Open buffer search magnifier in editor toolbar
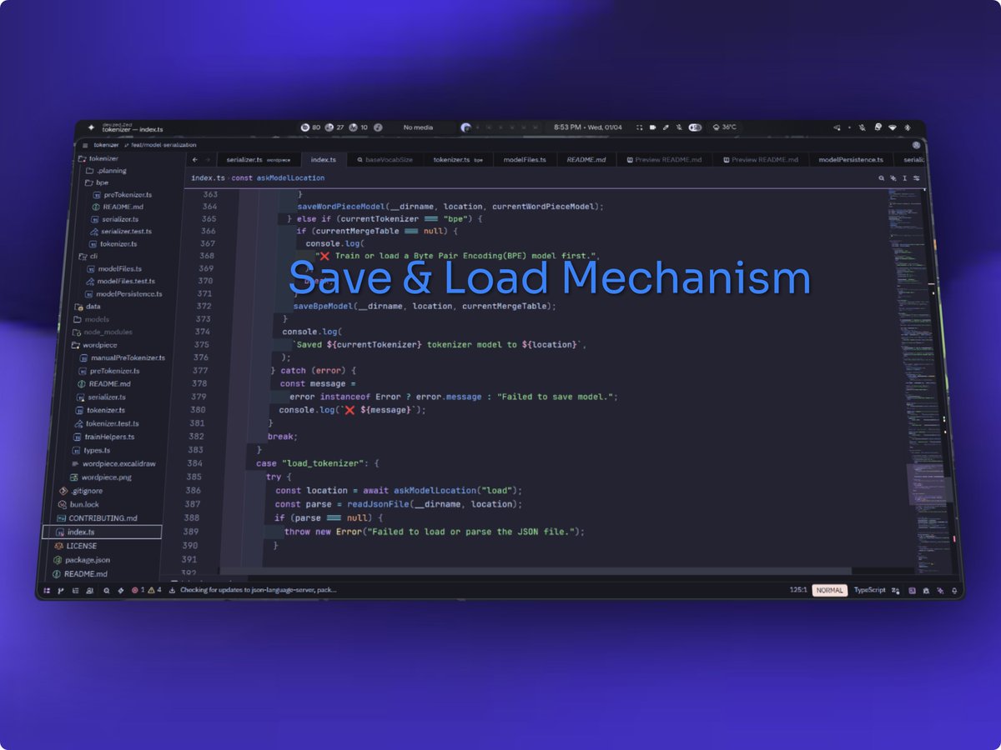 point(881,178)
